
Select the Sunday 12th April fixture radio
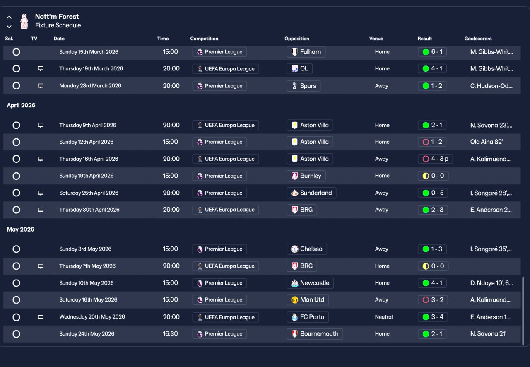pos(16,142)
